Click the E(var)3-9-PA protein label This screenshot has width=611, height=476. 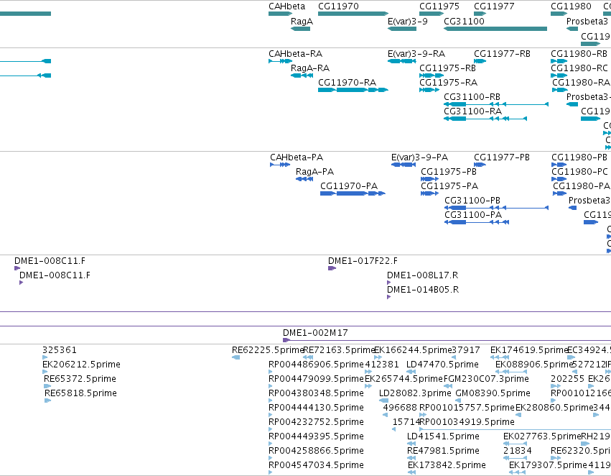[x=420, y=157]
